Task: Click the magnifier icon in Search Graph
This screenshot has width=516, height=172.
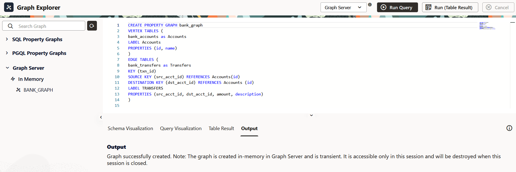Action: [x=10, y=26]
